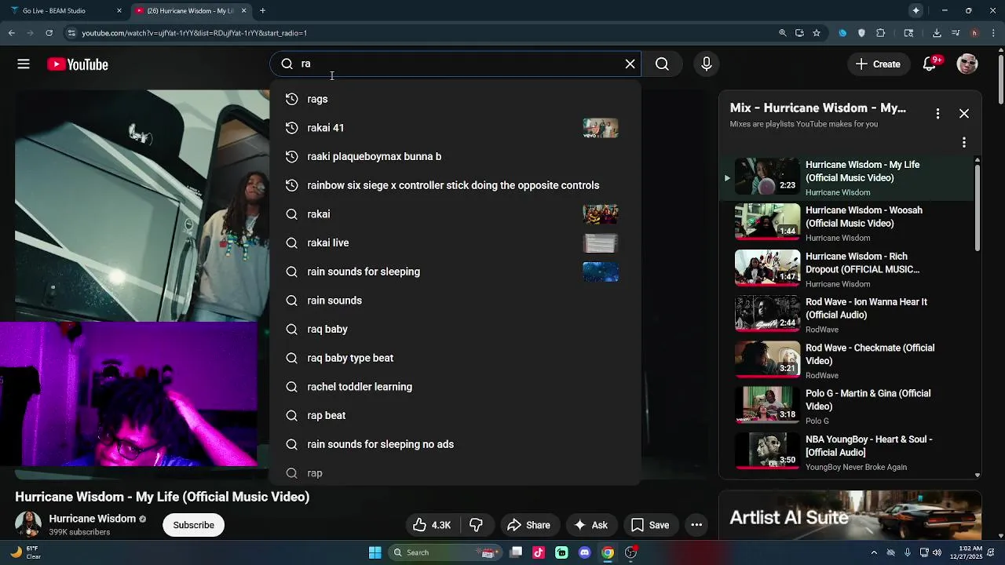This screenshot has width=1005, height=565.
Task: Clear the search box text
Action: pos(630,64)
